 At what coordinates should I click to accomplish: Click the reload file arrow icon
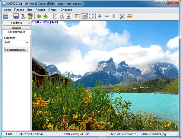pos(23,16)
